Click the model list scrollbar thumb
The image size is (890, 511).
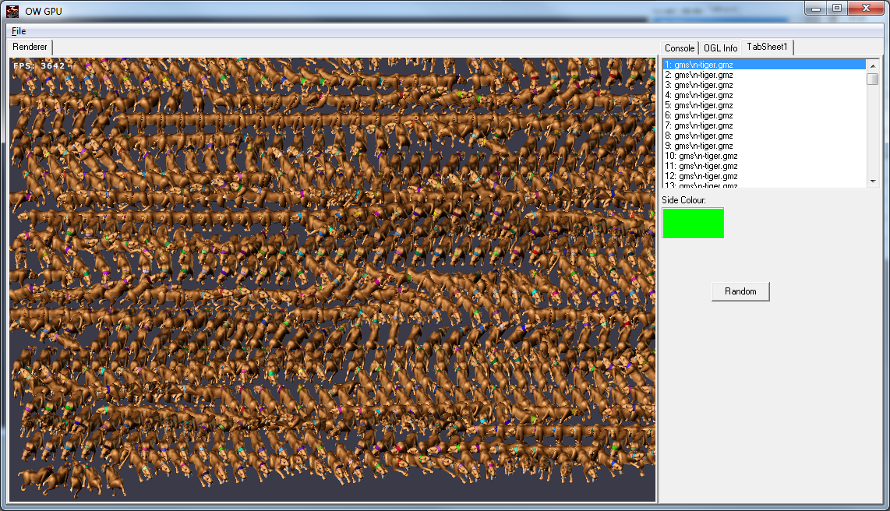(x=873, y=79)
